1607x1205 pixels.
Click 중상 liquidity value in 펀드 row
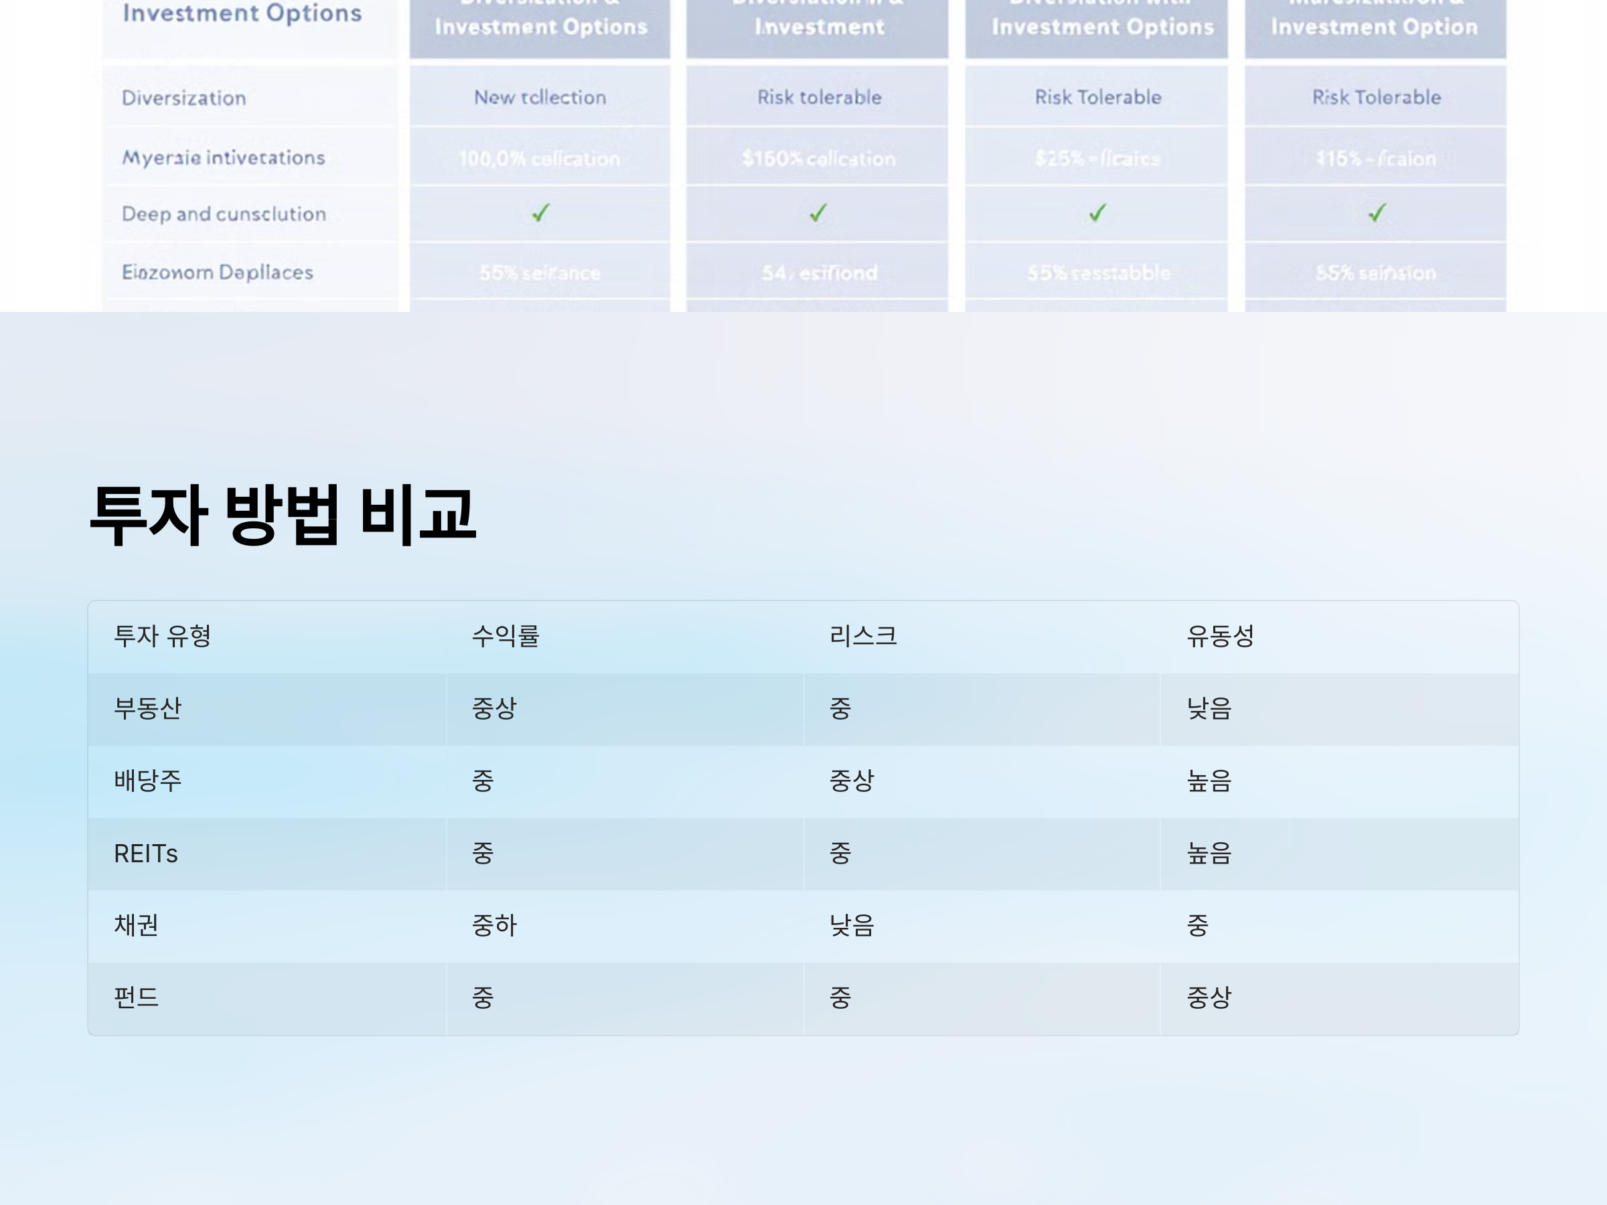click(1209, 997)
